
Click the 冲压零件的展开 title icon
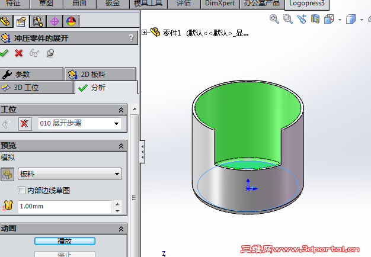[6, 38]
